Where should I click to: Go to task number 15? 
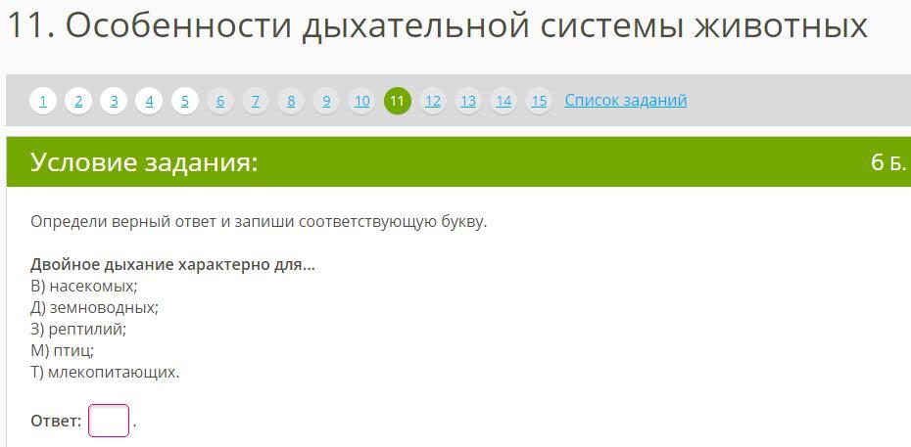539,102
